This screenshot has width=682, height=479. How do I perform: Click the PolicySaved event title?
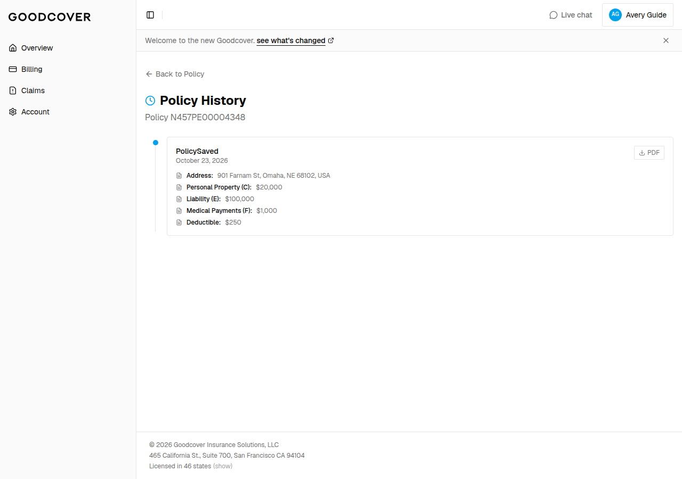pos(197,151)
